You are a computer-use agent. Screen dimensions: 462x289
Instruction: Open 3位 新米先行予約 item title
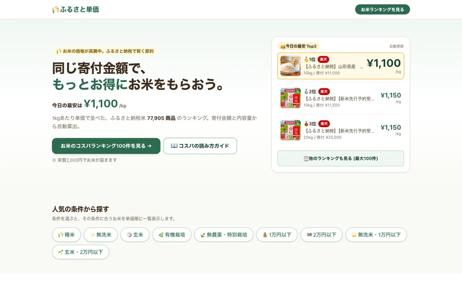(339, 131)
